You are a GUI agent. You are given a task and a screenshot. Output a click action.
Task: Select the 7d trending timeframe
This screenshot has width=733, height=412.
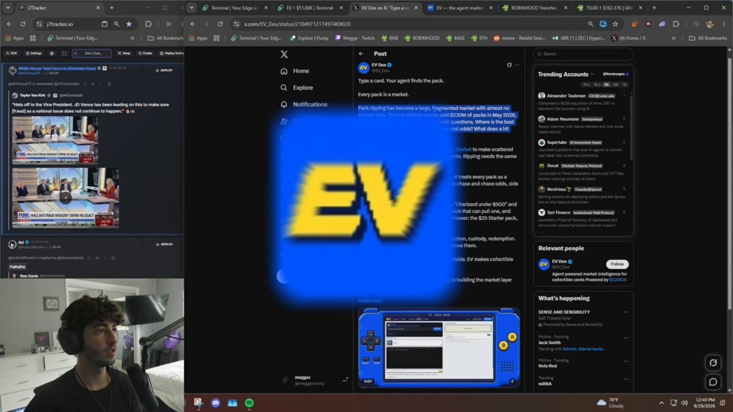[x=624, y=84]
